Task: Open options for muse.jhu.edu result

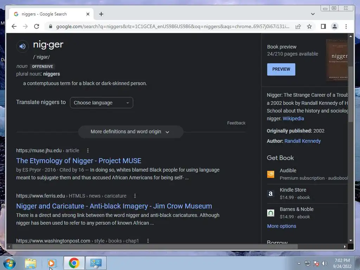Action: pos(88,150)
